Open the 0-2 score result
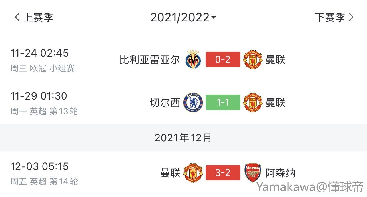Screen dimensions: 367x197 click(x=223, y=60)
